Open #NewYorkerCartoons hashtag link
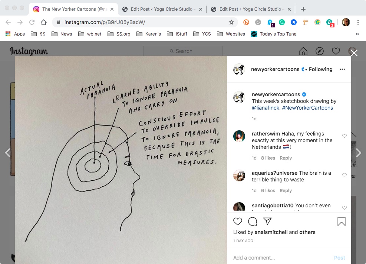Viewport: 366px width, 264px height. (x=307, y=108)
